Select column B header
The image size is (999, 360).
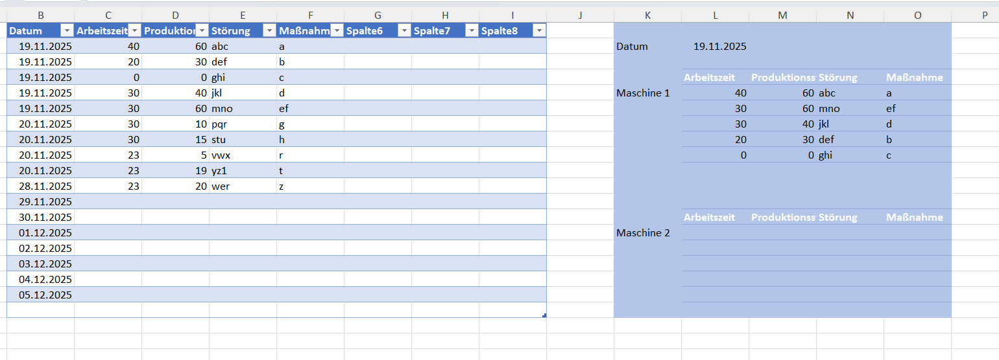coord(41,15)
